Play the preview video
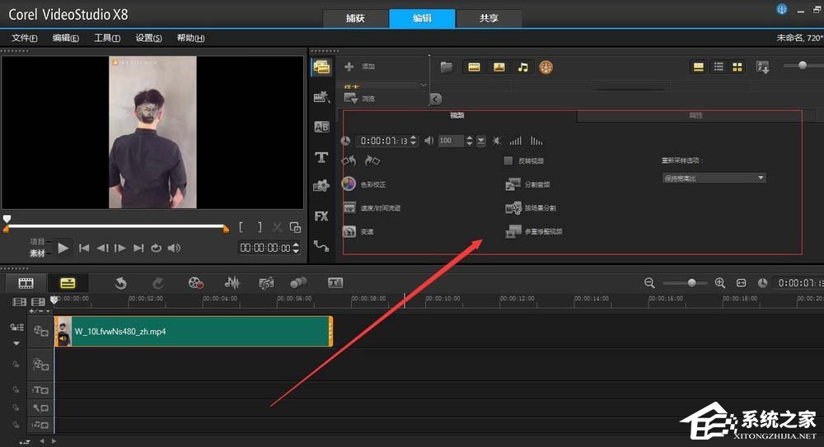 coord(63,248)
